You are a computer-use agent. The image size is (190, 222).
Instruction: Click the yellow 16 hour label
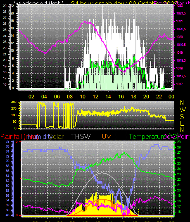[121, 97]
